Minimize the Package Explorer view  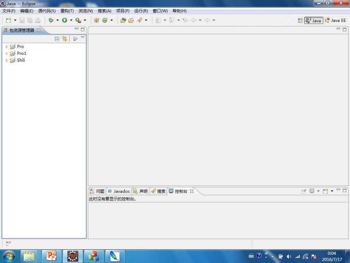coord(77,29)
